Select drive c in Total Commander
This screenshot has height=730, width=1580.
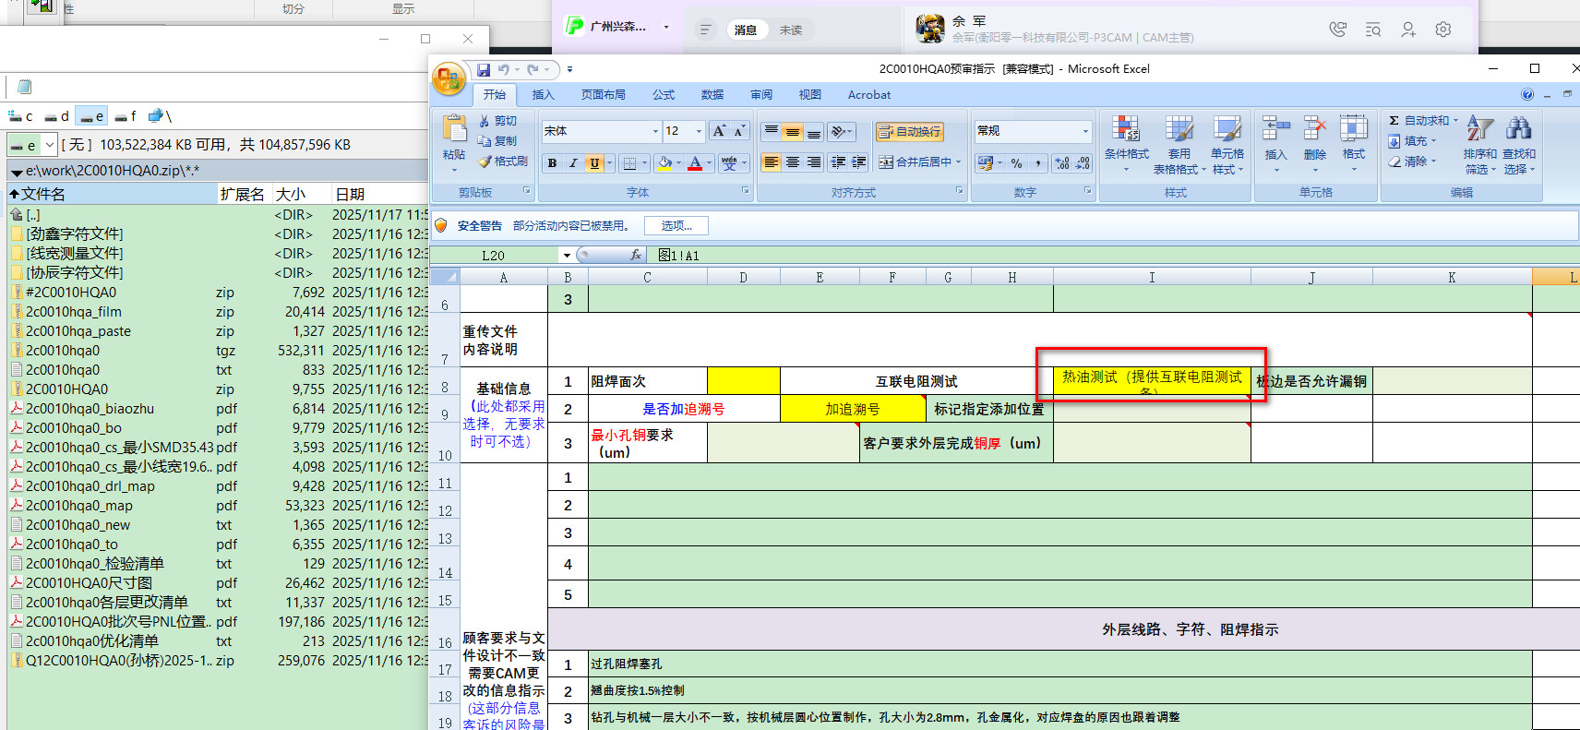pos(20,116)
